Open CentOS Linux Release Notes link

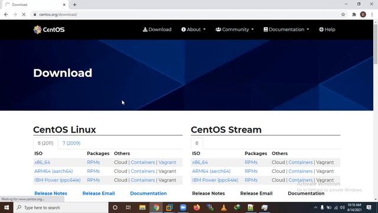click(x=51, y=193)
